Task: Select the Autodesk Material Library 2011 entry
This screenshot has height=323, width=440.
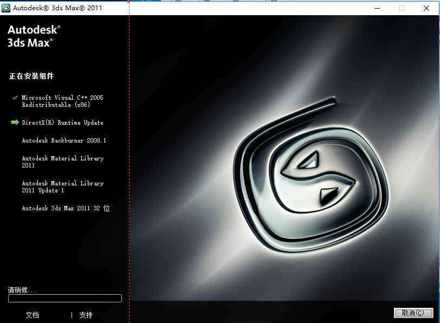Action: click(x=62, y=161)
